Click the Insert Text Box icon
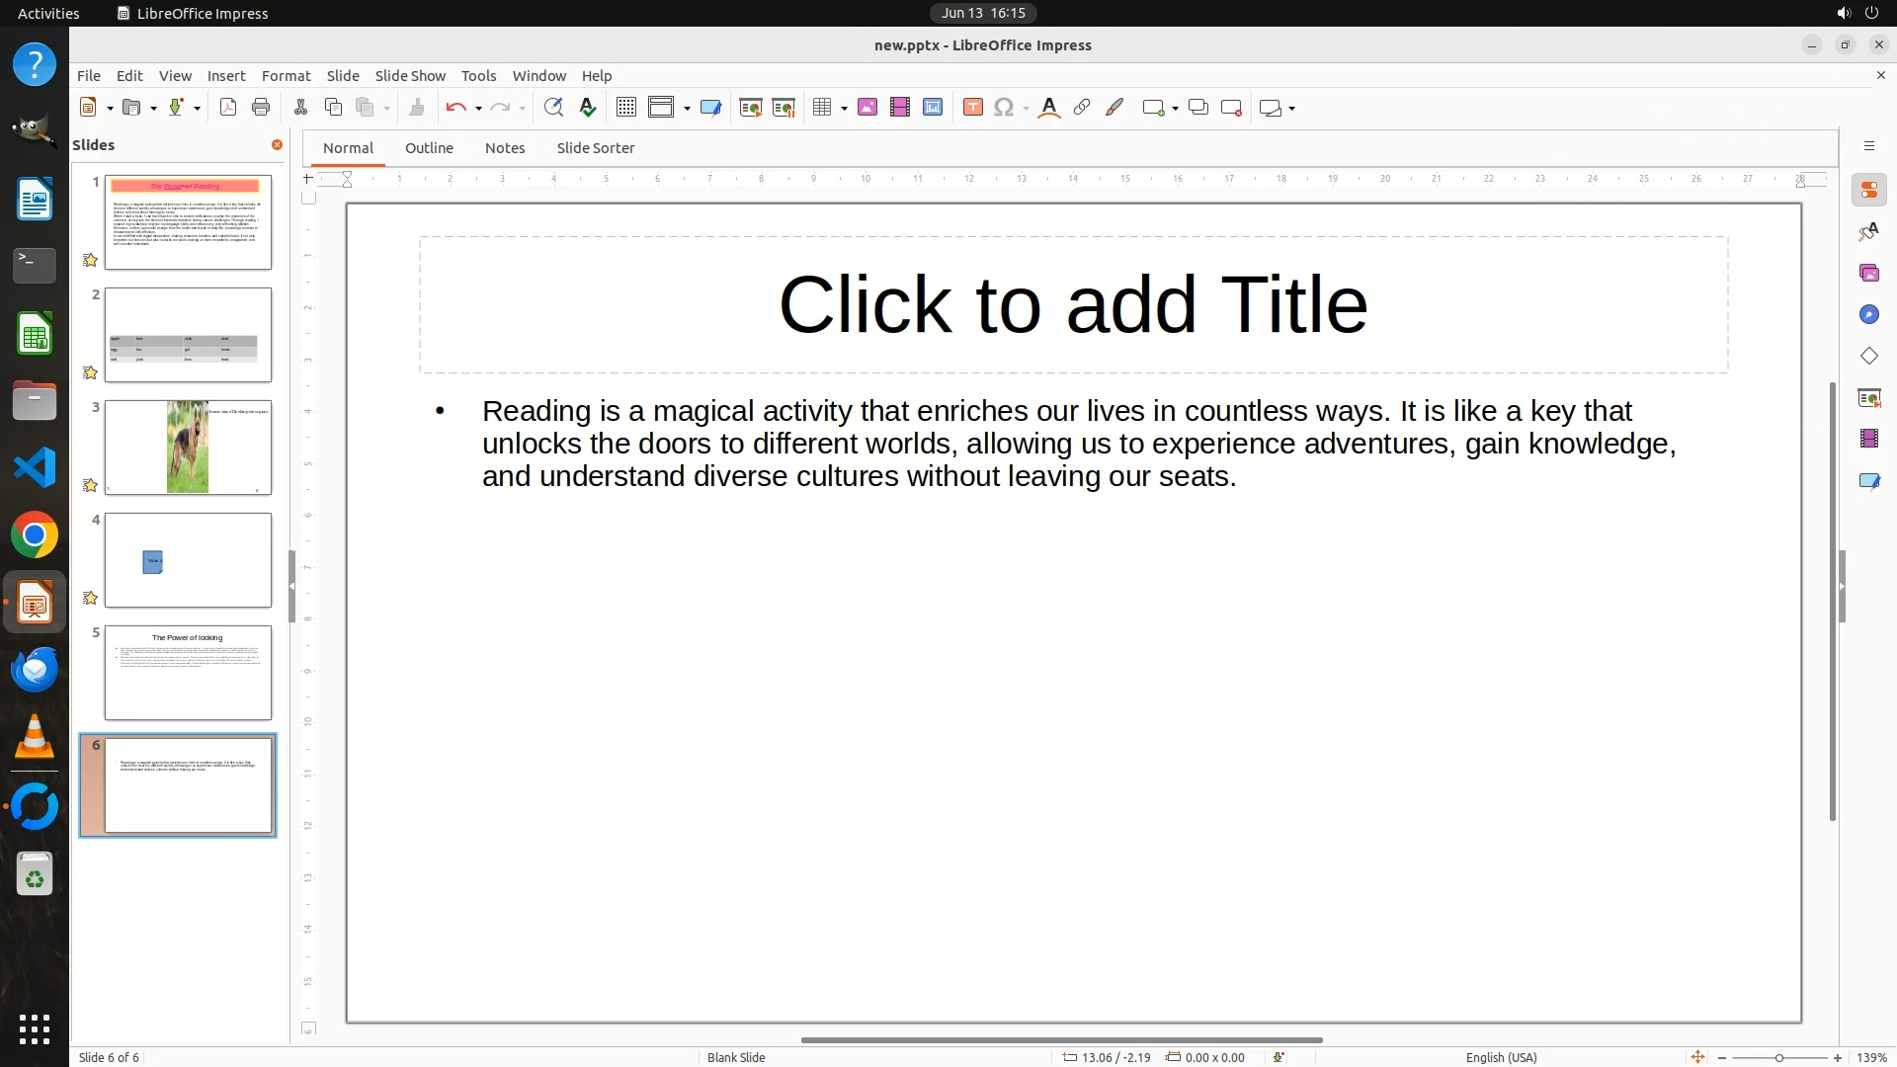Viewport: 1897px width, 1067px height. (x=972, y=108)
